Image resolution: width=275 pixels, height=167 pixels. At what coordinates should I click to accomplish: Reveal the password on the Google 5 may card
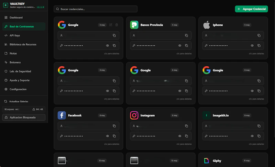point(108,46)
